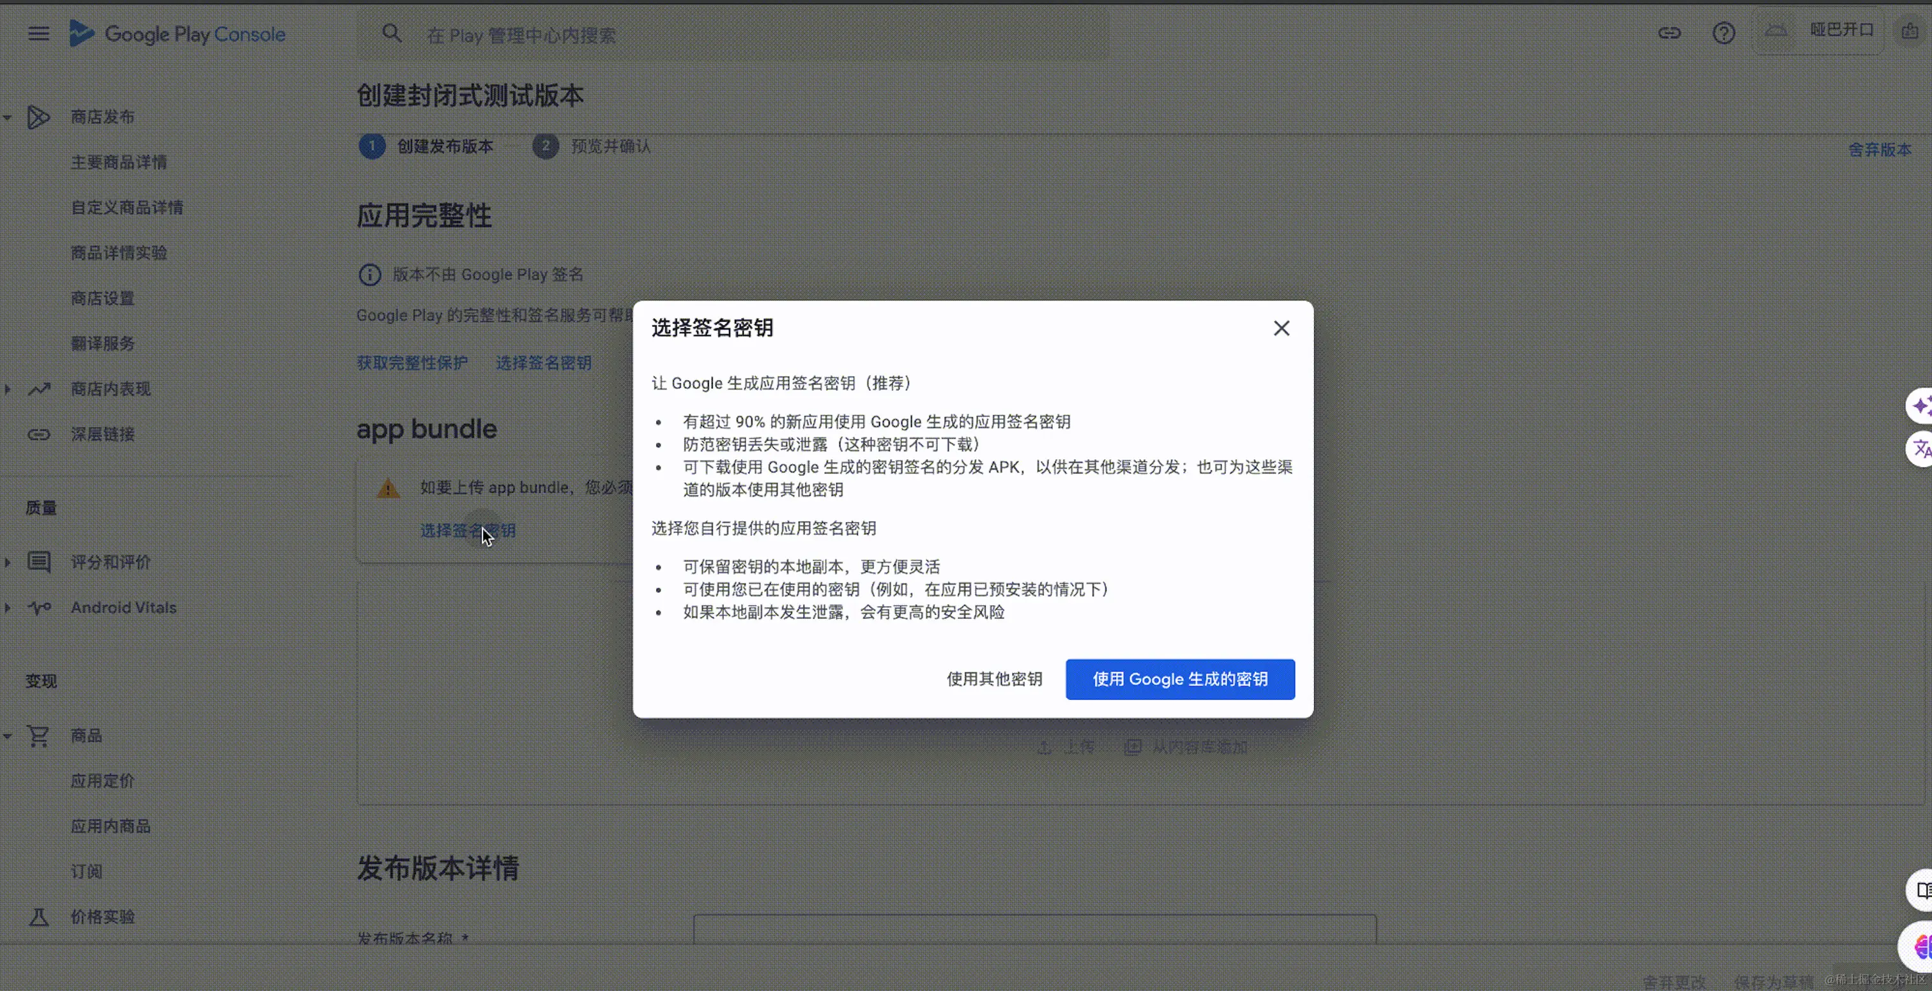
Task: Collapse the 商店发布 sidebar section
Action: tap(8, 117)
